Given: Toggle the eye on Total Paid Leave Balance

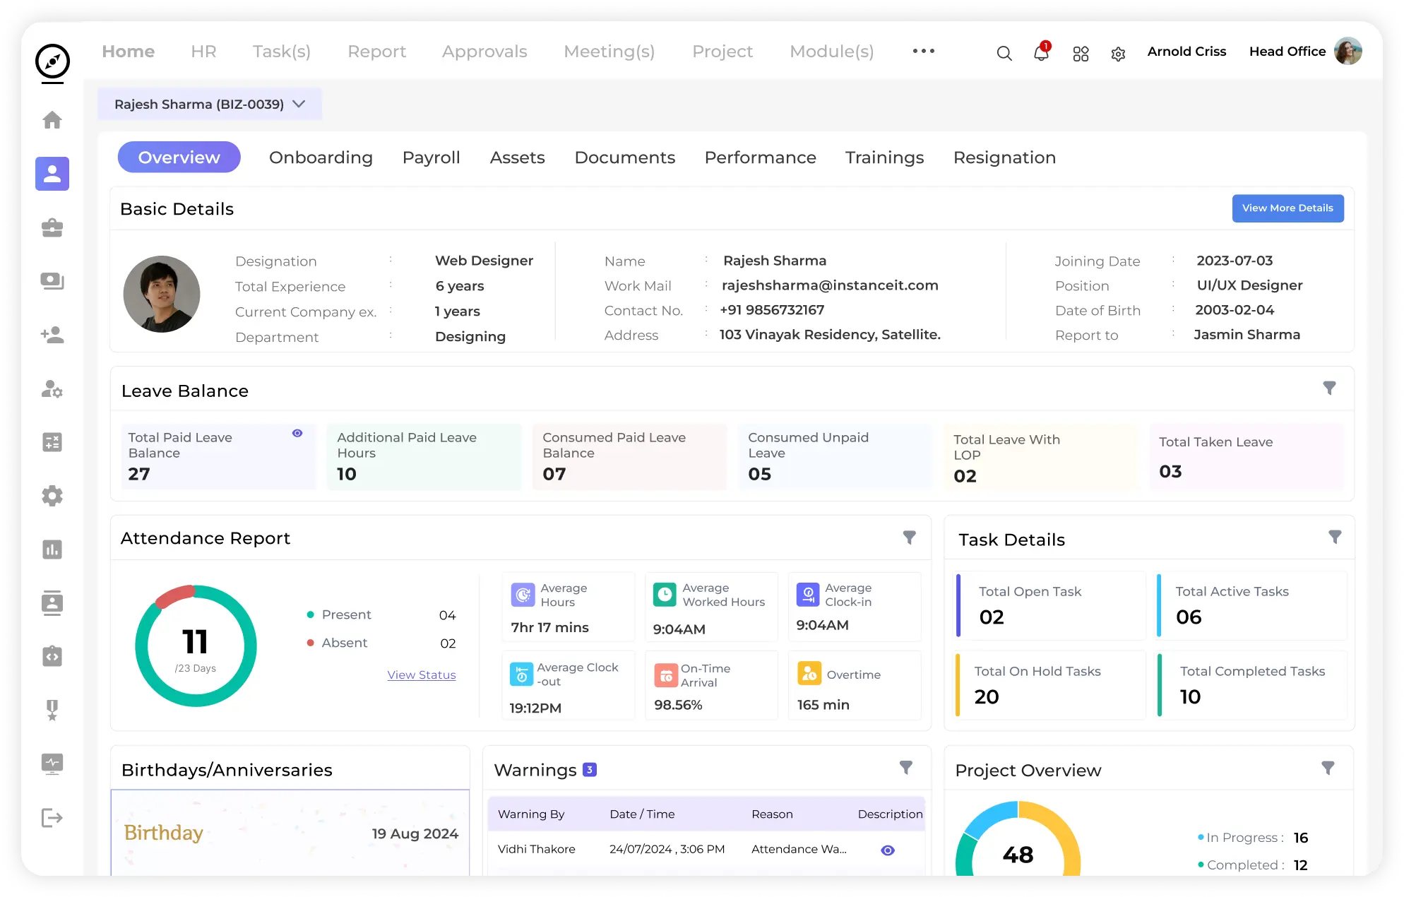Looking at the screenshot, I should click(297, 433).
